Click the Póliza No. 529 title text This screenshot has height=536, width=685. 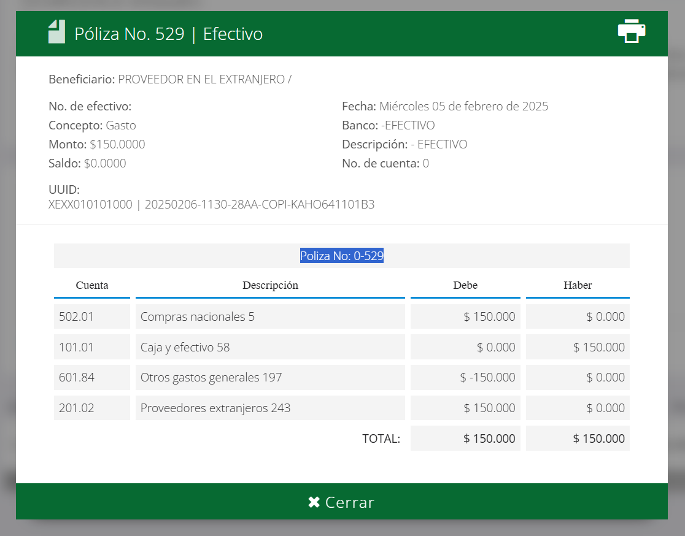click(x=130, y=34)
